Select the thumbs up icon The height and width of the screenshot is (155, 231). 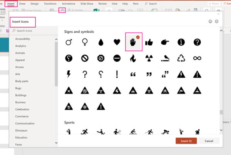(149, 42)
